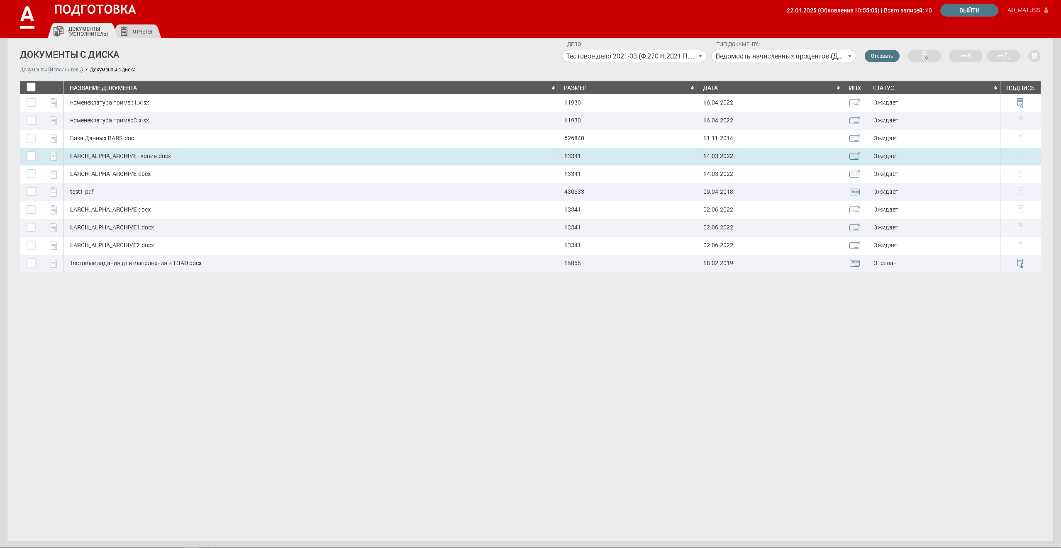Click ИПХ card icon for номенклатура пример3.xlsx
The image size is (1061, 548).
tap(855, 120)
